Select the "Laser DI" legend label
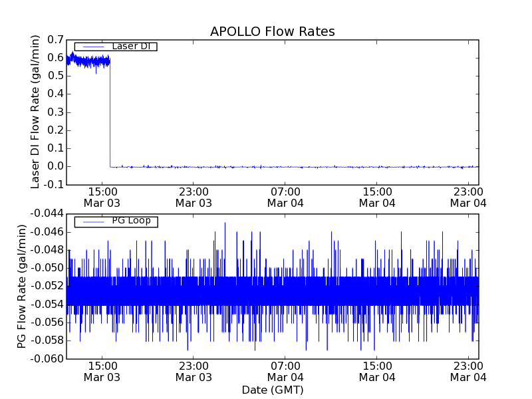 tap(131, 46)
